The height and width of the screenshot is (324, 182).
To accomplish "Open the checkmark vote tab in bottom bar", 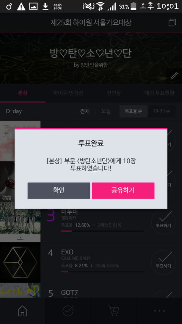I will [68, 311].
